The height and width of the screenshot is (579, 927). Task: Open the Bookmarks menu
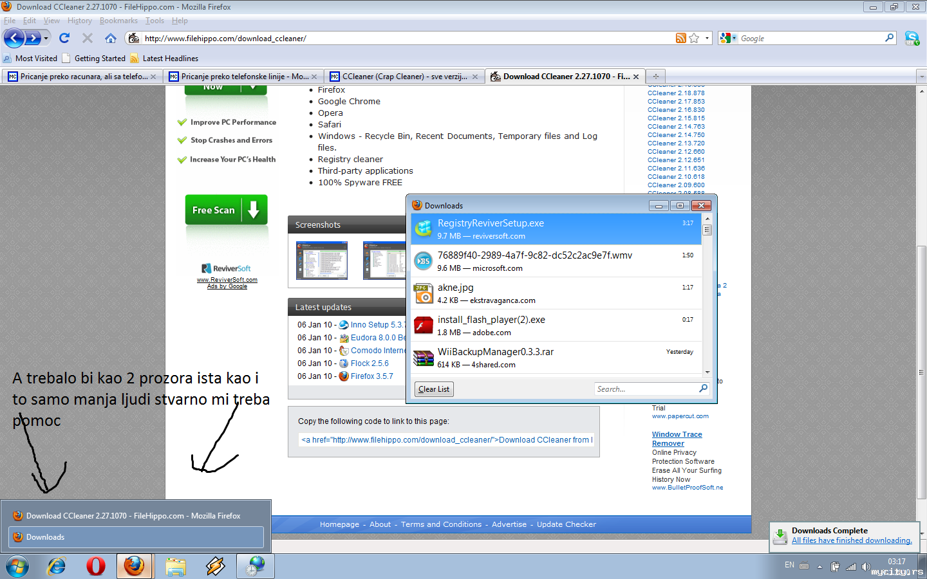click(118, 21)
